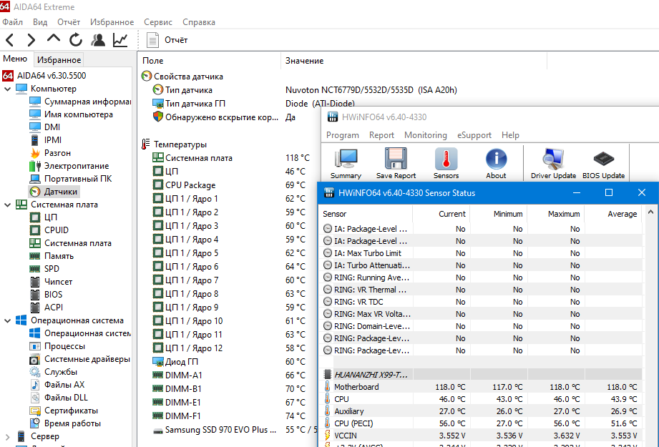Select AIDA64 v6.30.5500 root item
The width and height of the screenshot is (659, 447).
44,76
